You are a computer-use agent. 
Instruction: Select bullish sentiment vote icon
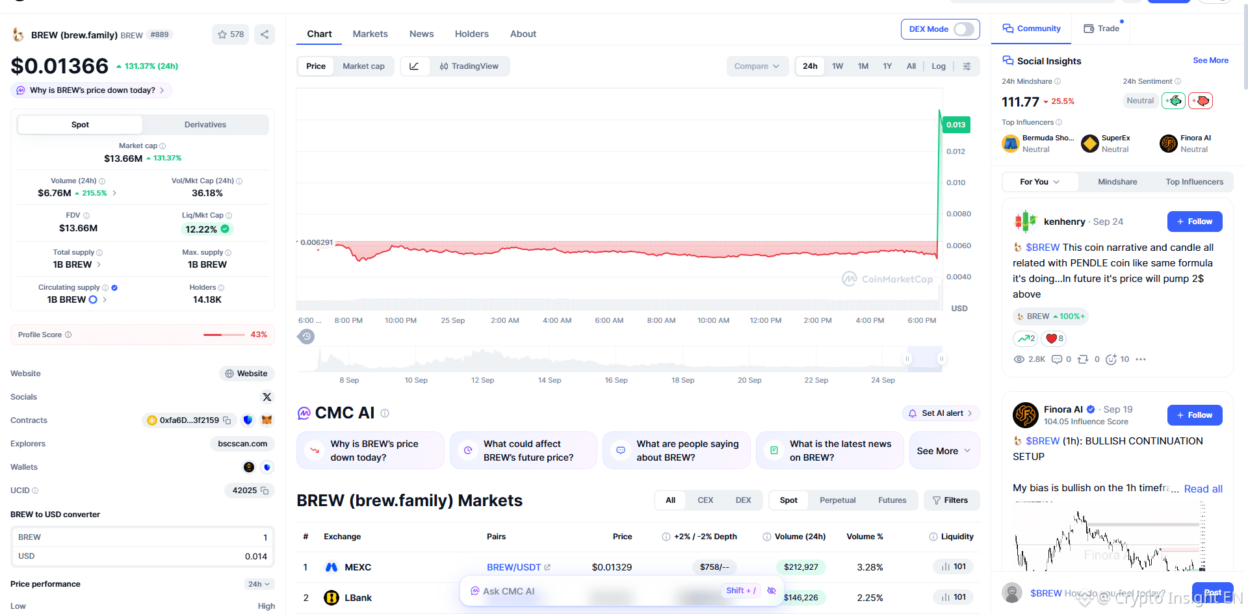coord(1174,101)
